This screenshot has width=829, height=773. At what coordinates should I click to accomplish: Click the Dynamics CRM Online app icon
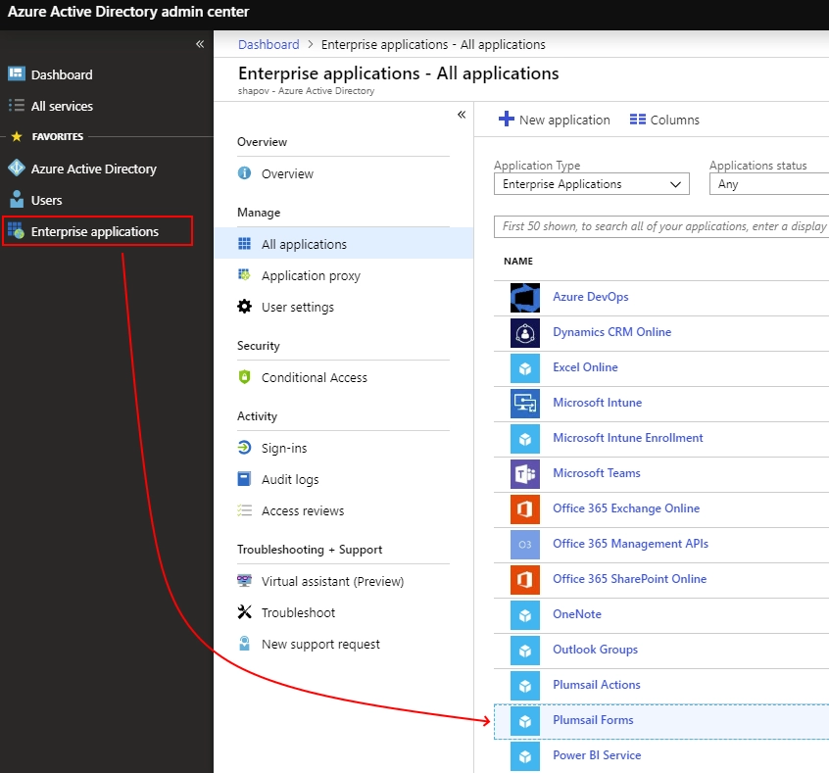click(525, 333)
